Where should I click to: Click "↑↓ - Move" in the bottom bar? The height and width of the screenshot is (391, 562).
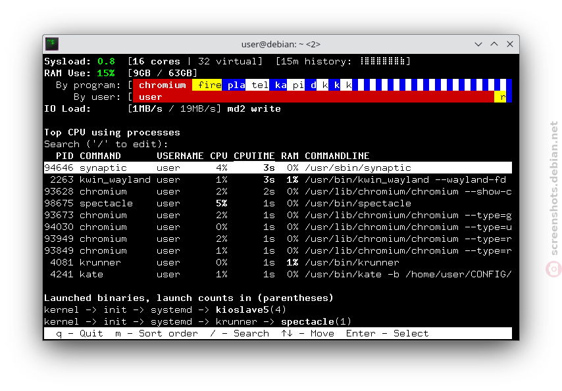[x=307, y=333]
